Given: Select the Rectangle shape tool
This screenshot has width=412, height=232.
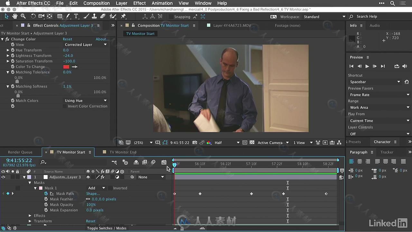Looking at the screenshot, I should pos(60,16).
